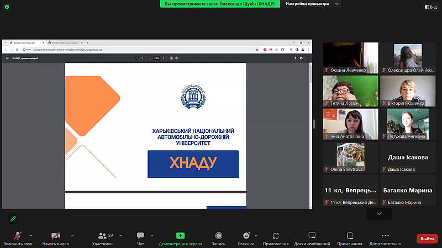Open browser extensions puzzle icon
This screenshot has height=248, width=442.
click(x=282, y=50)
